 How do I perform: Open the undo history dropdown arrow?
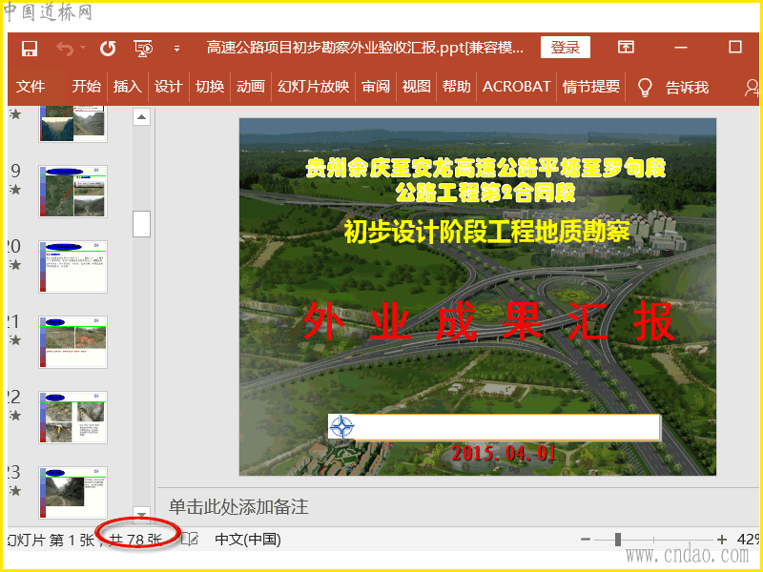pyautogui.click(x=83, y=48)
